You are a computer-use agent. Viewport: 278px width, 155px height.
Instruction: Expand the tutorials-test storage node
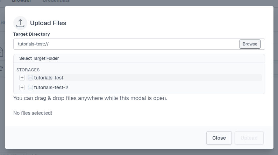22,78
